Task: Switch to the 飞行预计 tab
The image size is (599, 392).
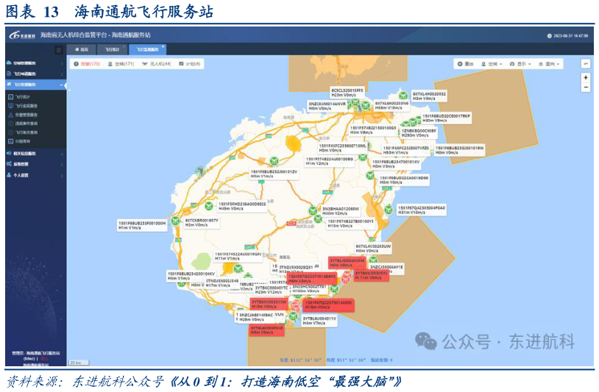Action: (113, 49)
